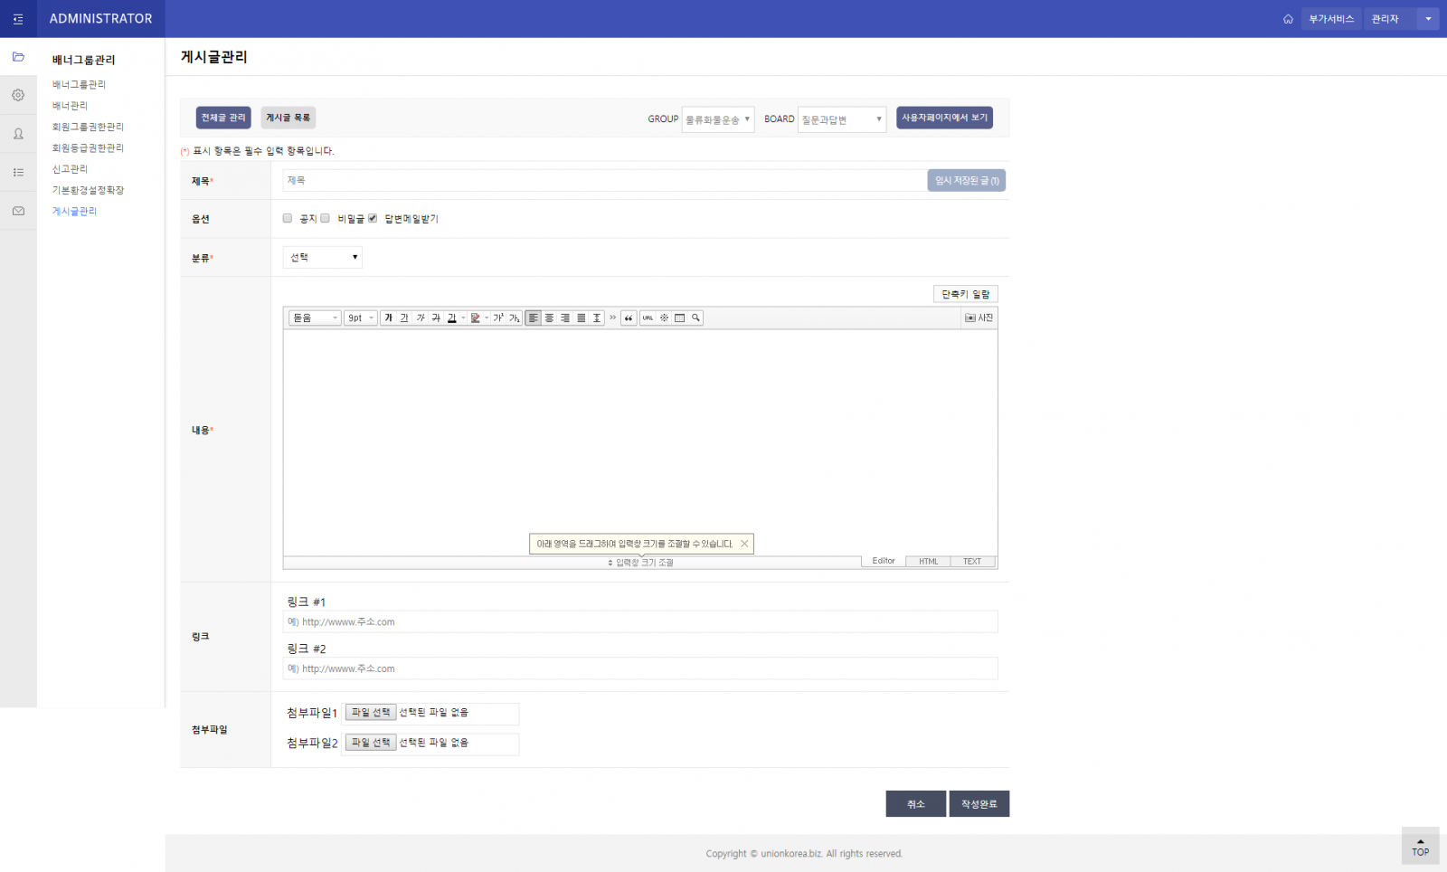
Task: Apply underline formatting in the editor toolbar
Action: pos(404,318)
